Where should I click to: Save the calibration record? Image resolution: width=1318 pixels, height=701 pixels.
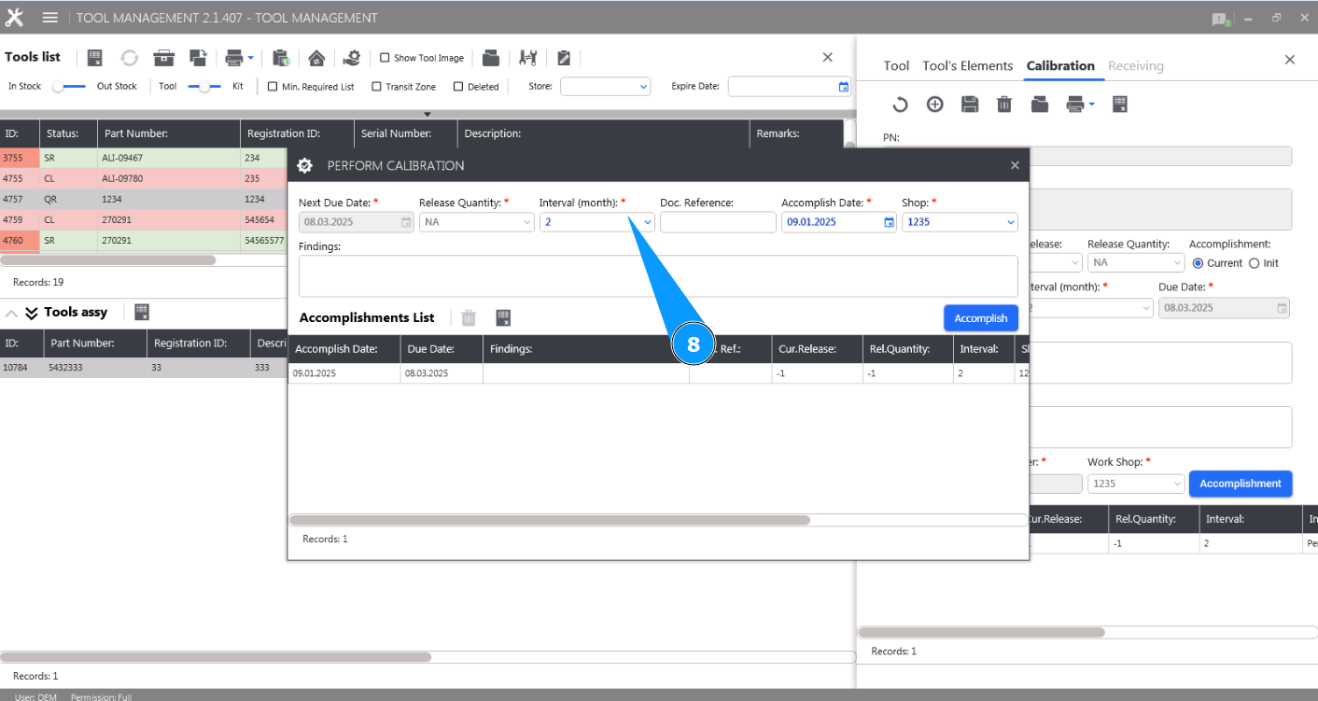click(970, 105)
